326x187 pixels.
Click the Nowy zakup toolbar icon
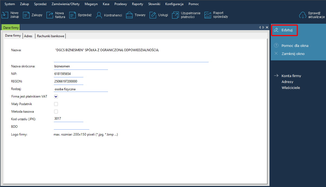point(5,15)
